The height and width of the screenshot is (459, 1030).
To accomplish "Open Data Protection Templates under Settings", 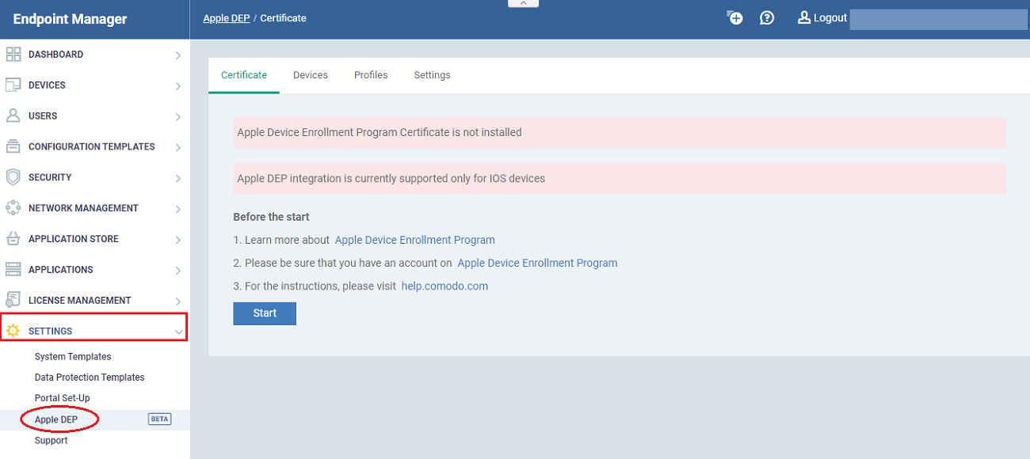I will pyautogui.click(x=90, y=377).
